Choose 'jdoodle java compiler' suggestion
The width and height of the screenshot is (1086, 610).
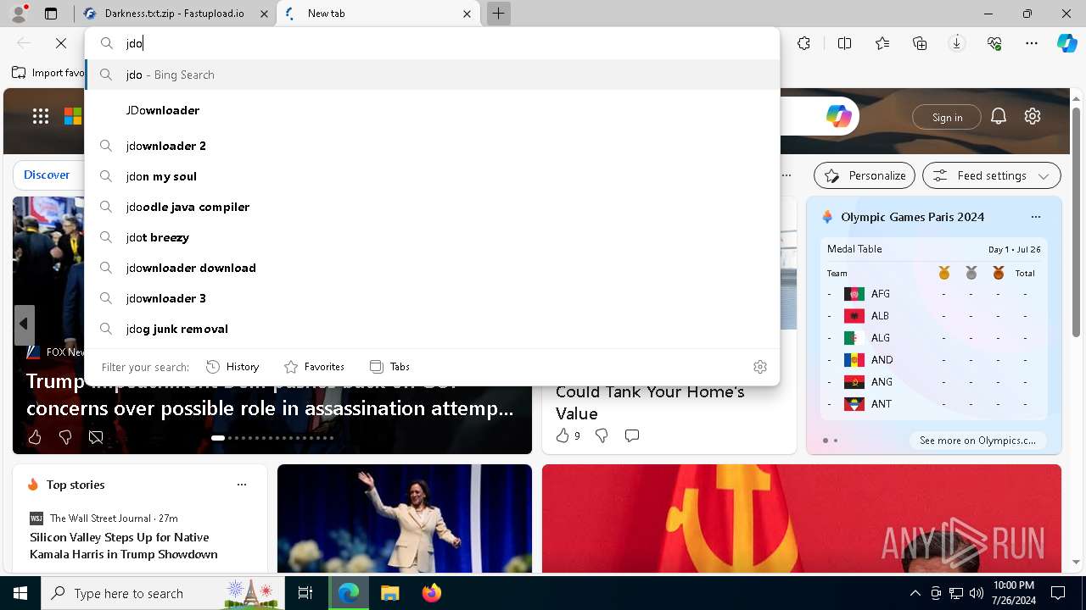(432, 207)
